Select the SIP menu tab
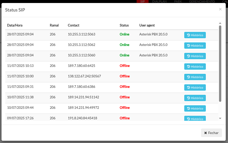228x143 pixels. tap(143, 1)
